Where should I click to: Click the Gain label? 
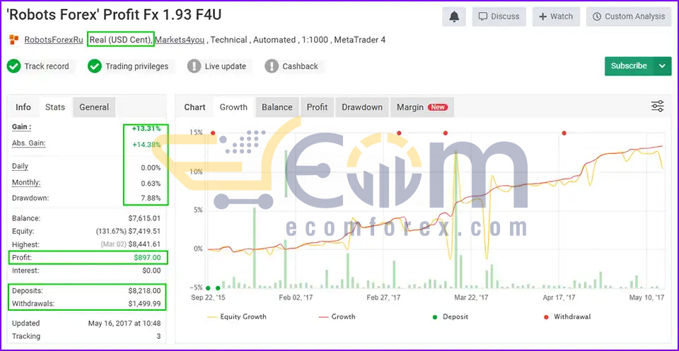(22, 127)
